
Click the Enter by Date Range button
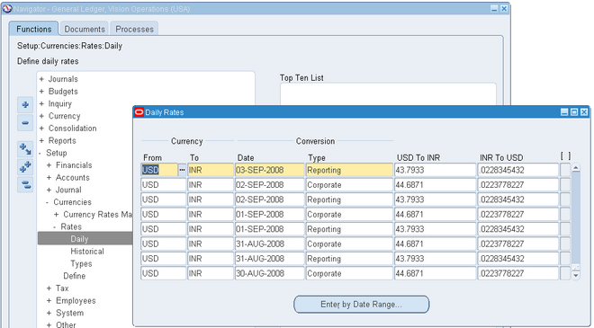point(362,304)
